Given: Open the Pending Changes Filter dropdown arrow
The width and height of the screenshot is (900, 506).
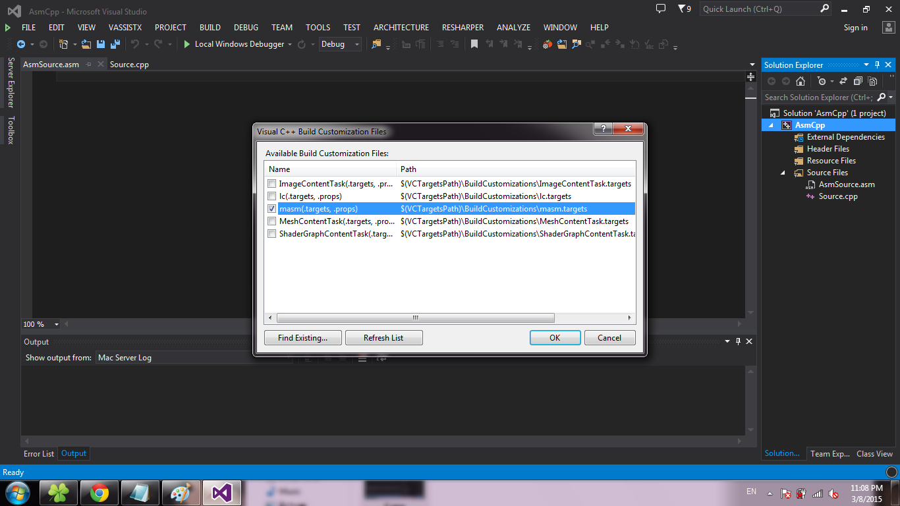Looking at the screenshot, I should click(831, 81).
